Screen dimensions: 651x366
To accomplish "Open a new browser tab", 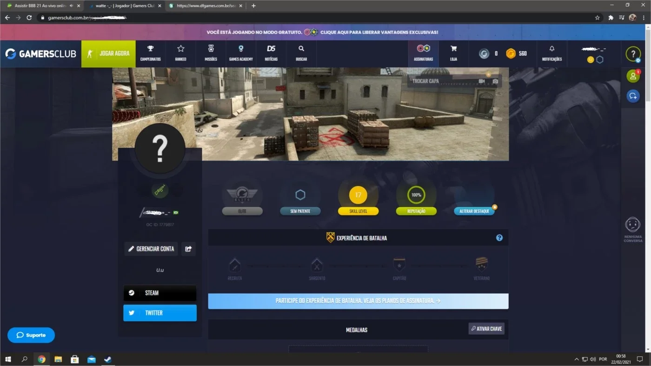I will coord(253,6).
